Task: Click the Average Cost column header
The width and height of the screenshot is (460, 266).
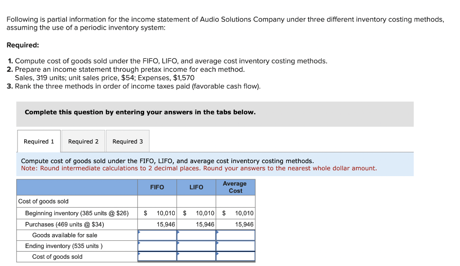Action: click(235, 187)
